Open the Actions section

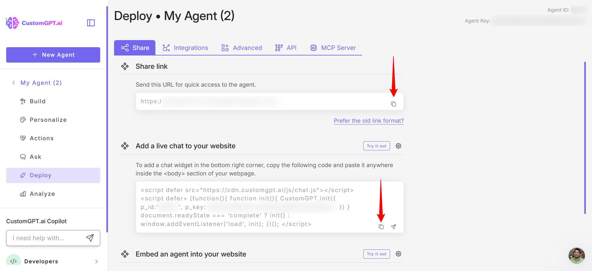pos(53,138)
